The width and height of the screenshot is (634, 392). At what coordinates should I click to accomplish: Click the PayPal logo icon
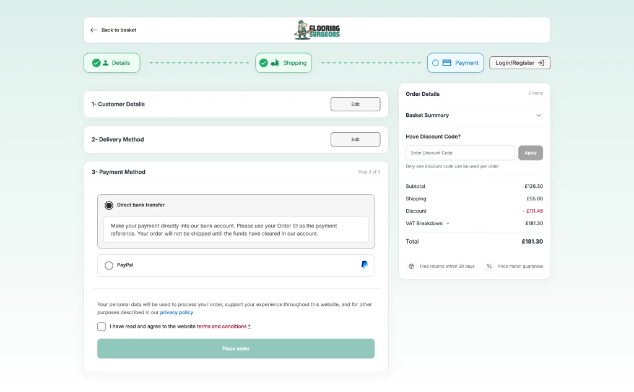(364, 265)
